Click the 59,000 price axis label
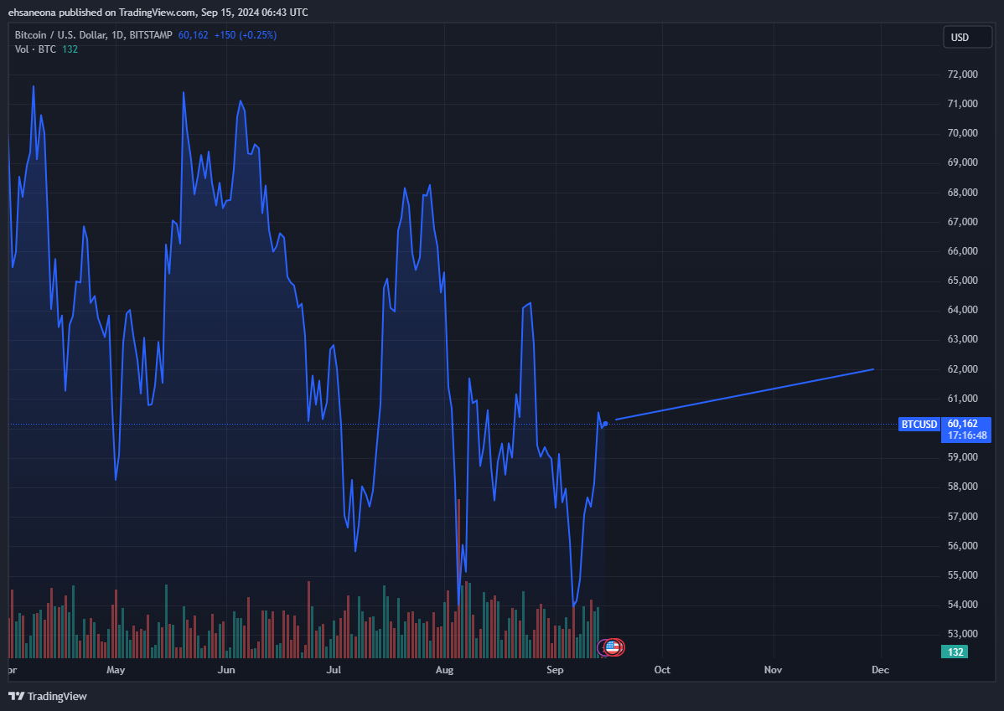This screenshot has width=1004, height=711. click(962, 457)
